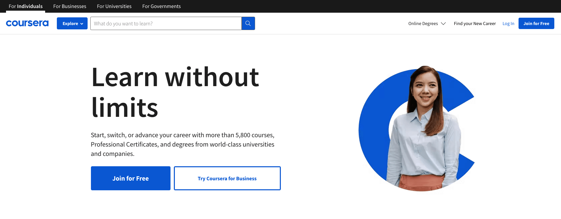Click Join for Free in header

tap(536, 23)
